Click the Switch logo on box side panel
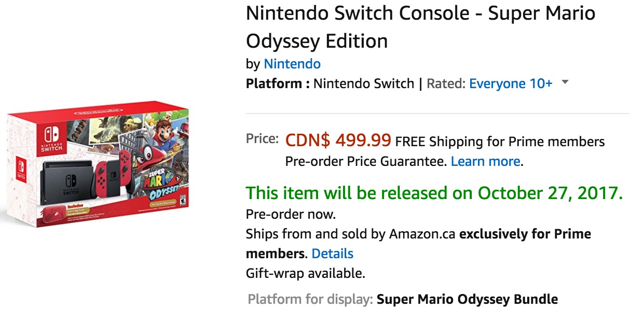This screenshot has height=309, width=630. pyautogui.click(x=21, y=169)
